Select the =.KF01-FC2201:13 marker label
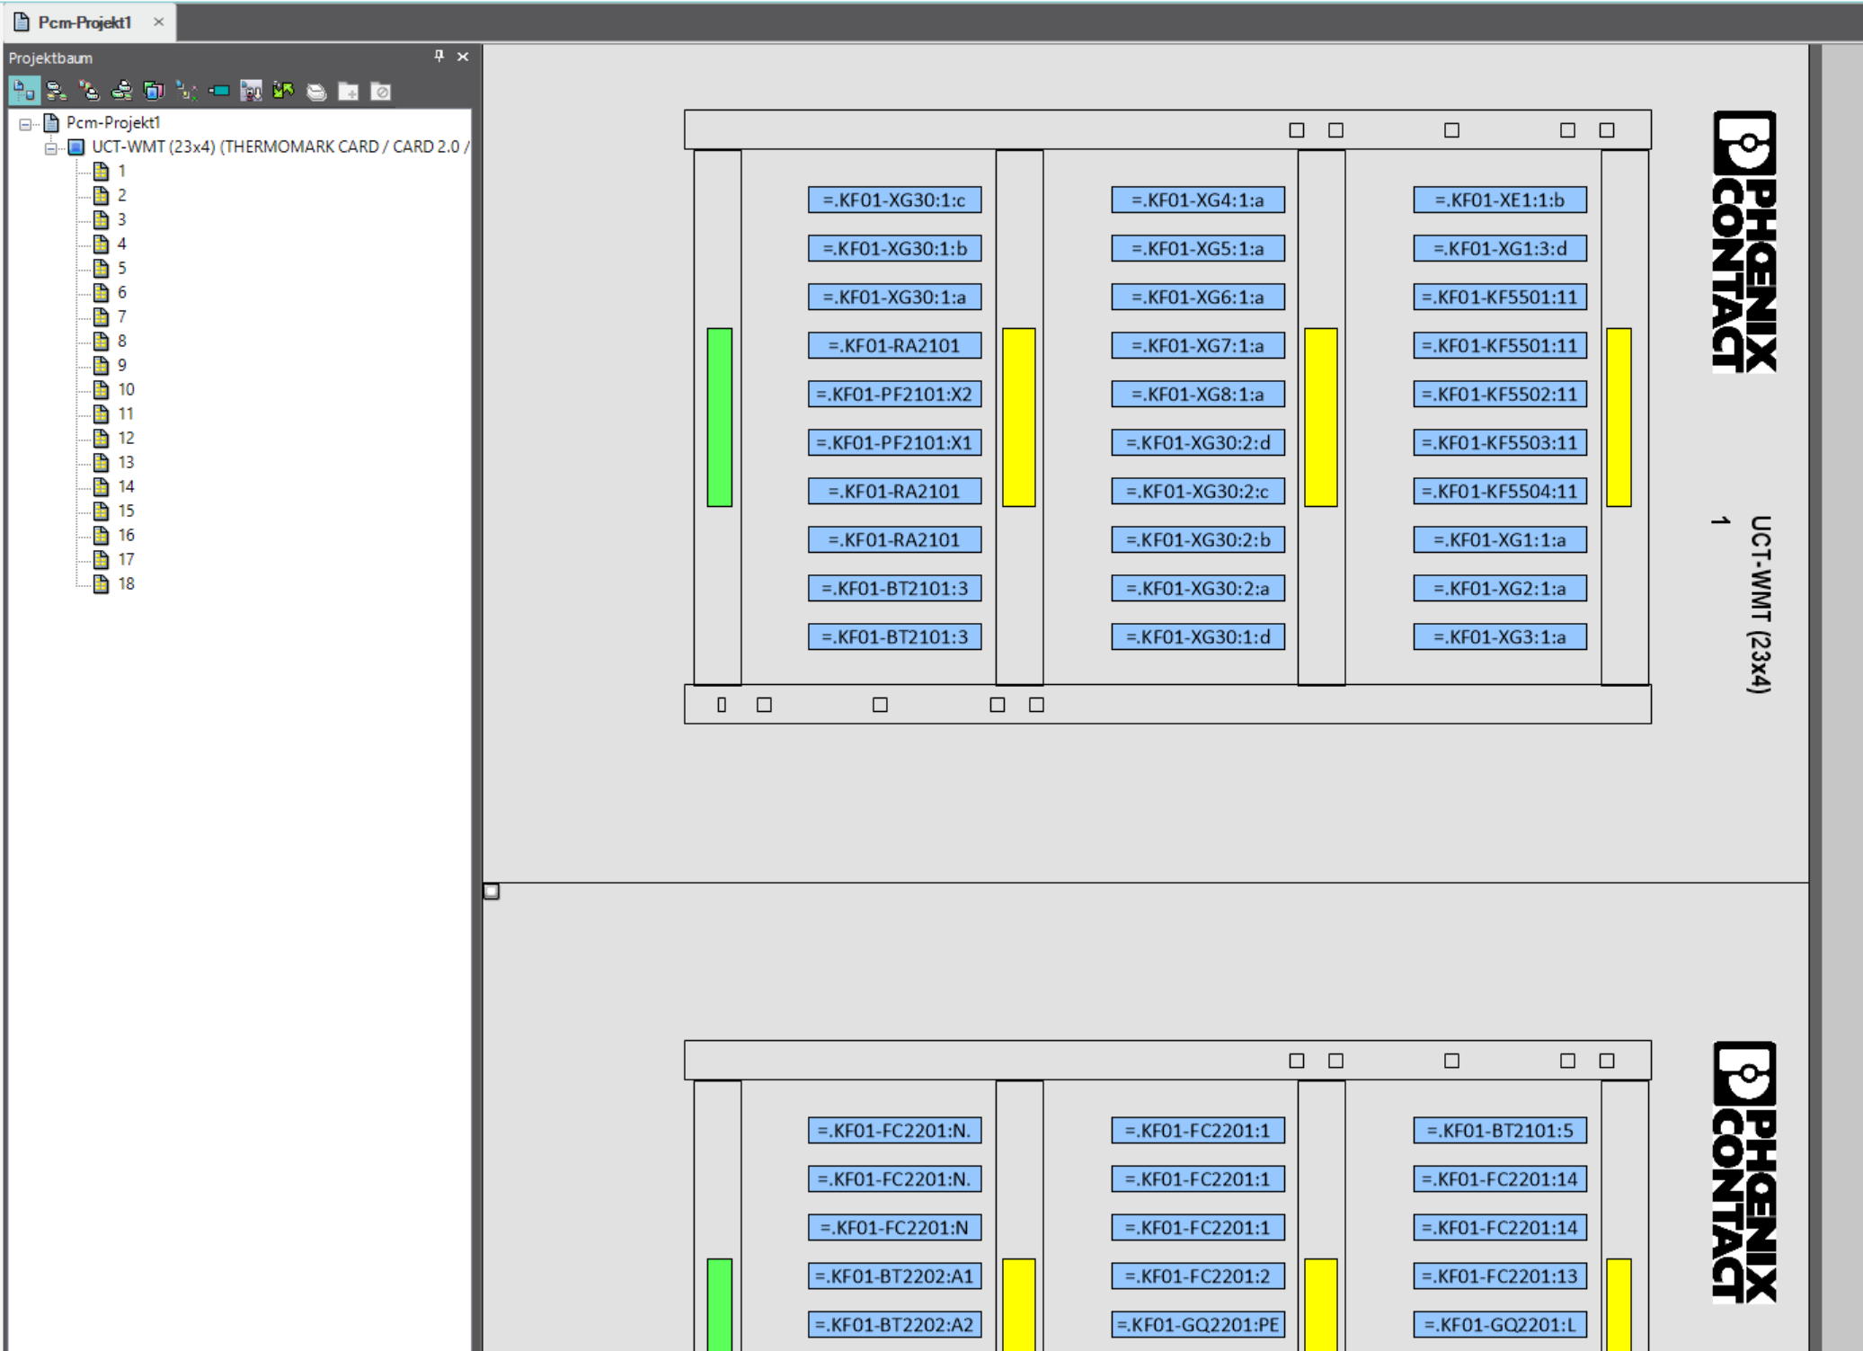The width and height of the screenshot is (1863, 1351). pyautogui.click(x=1500, y=1275)
